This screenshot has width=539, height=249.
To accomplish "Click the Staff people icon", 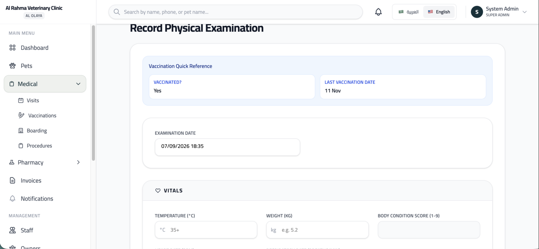I will [x=12, y=230].
